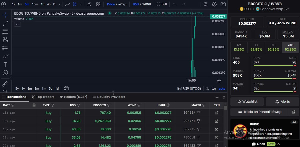The width and height of the screenshot is (300, 147).
Task: Switch price column currency toggle
Action: (x=168, y=105)
